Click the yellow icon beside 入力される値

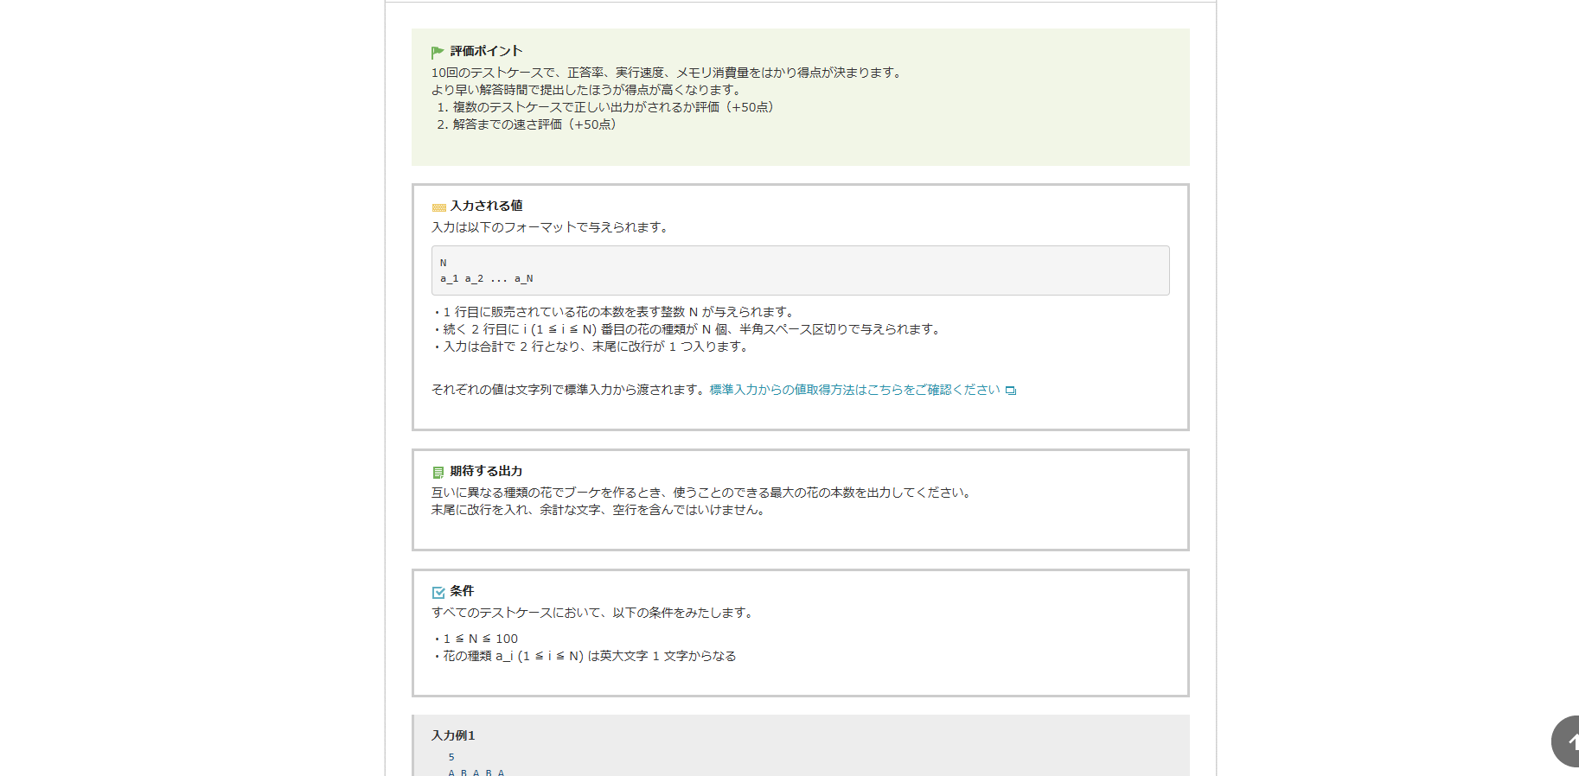pos(438,207)
